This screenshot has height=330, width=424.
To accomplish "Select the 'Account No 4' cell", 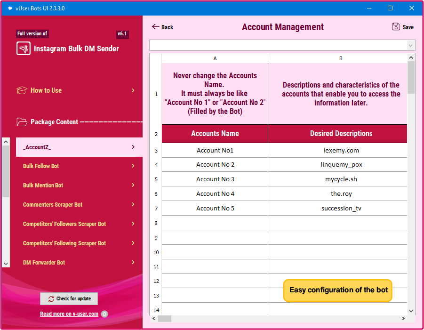I will coord(215,194).
